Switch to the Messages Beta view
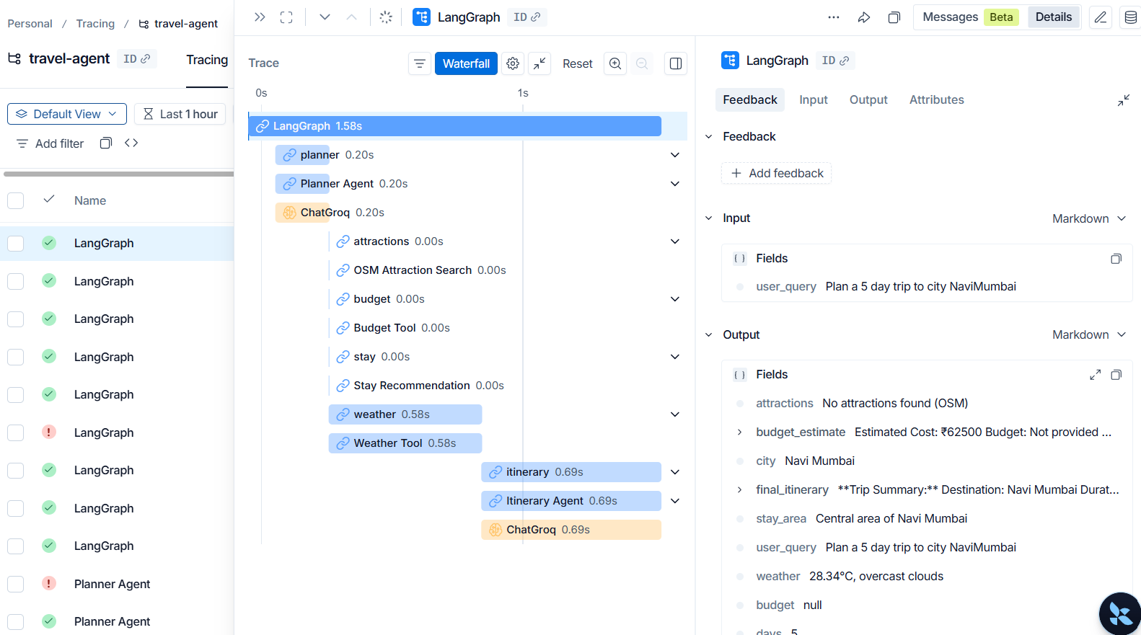This screenshot has height=635, width=1141. point(970,17)
